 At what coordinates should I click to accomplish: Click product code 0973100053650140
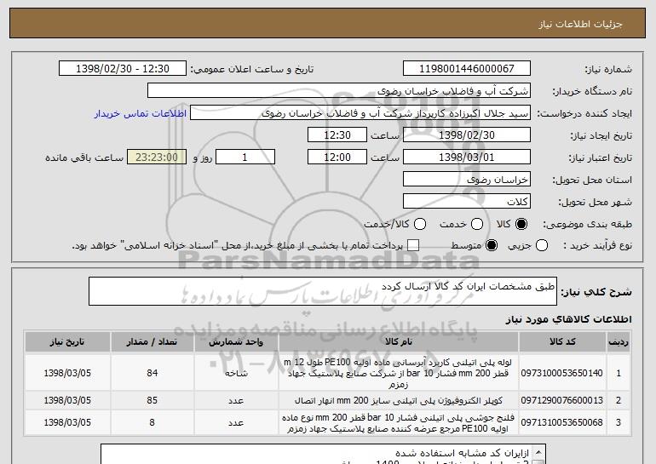(x=562, y=373)
